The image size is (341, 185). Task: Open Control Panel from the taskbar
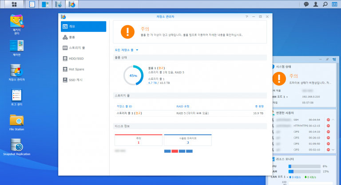pos(45,4)
